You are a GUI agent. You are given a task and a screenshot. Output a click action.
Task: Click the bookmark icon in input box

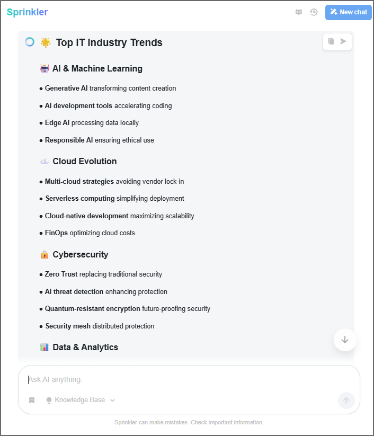(32, 400)
